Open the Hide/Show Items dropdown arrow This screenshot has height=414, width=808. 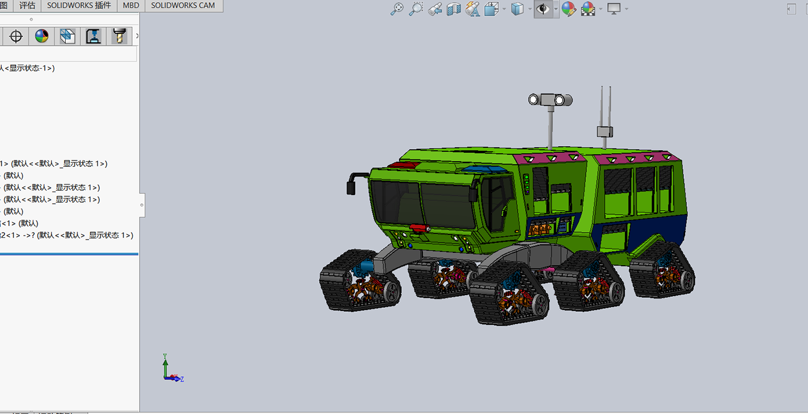[555, 10]
